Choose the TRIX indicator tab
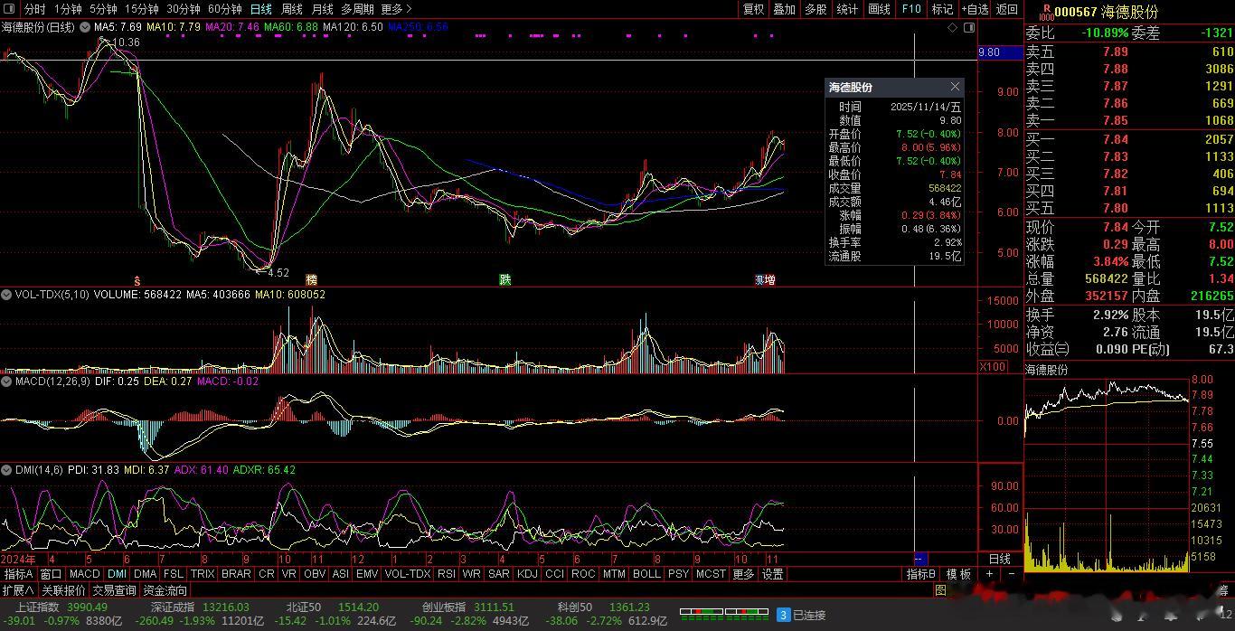The image size is (1235, 631). pos(203,574)
